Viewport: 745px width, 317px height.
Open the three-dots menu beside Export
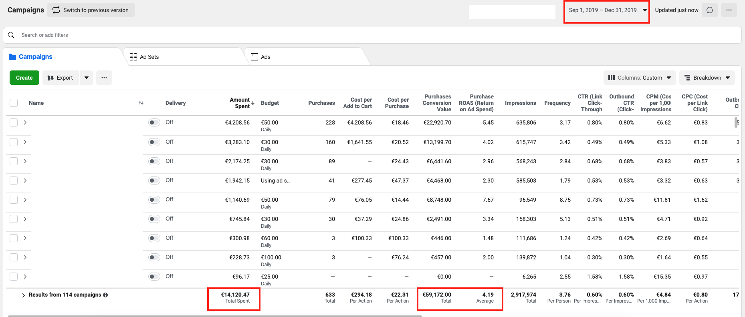click(x=104, y=78)
